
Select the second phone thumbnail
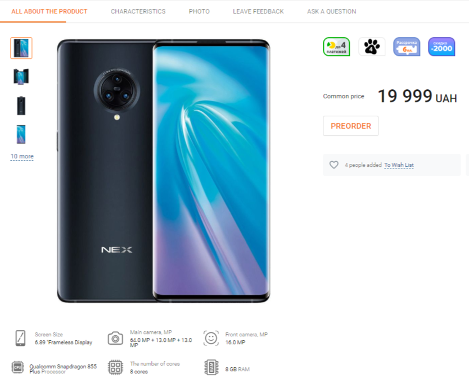tap(21, 76)
